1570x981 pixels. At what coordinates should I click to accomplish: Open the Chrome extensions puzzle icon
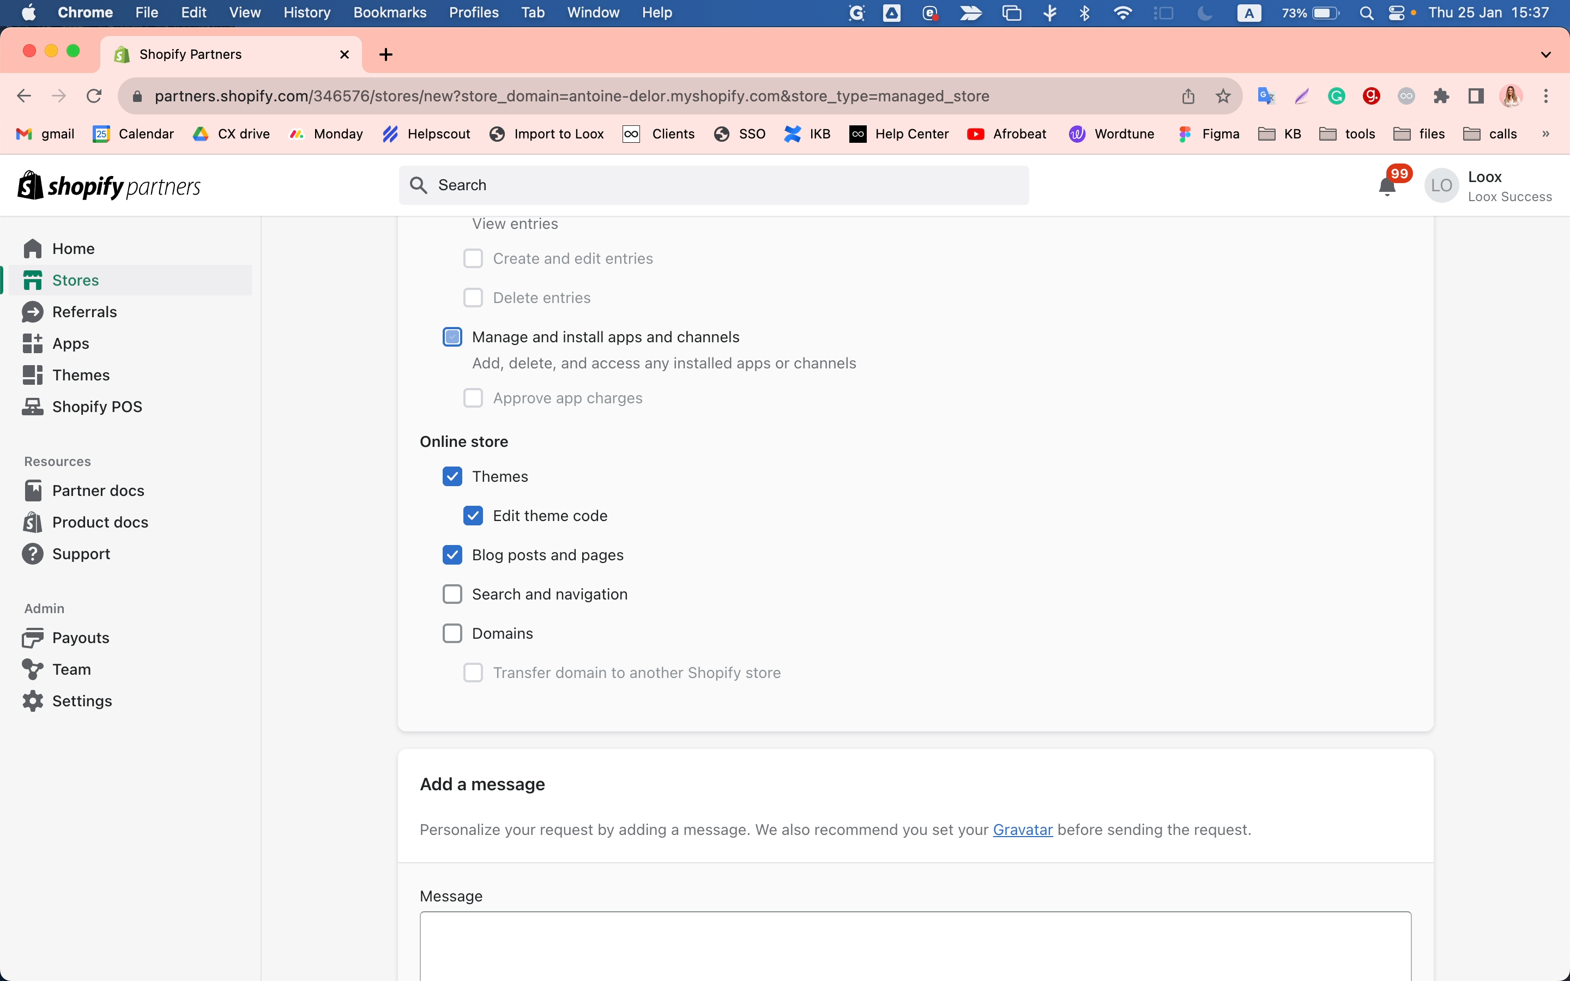point(1441,96)
